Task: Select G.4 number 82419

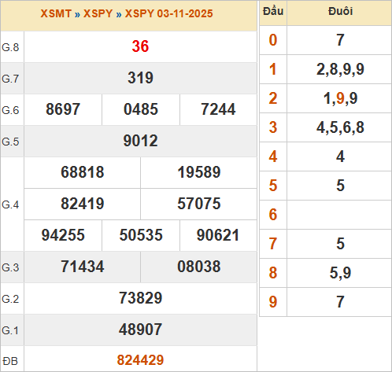Action: [83, 204]
